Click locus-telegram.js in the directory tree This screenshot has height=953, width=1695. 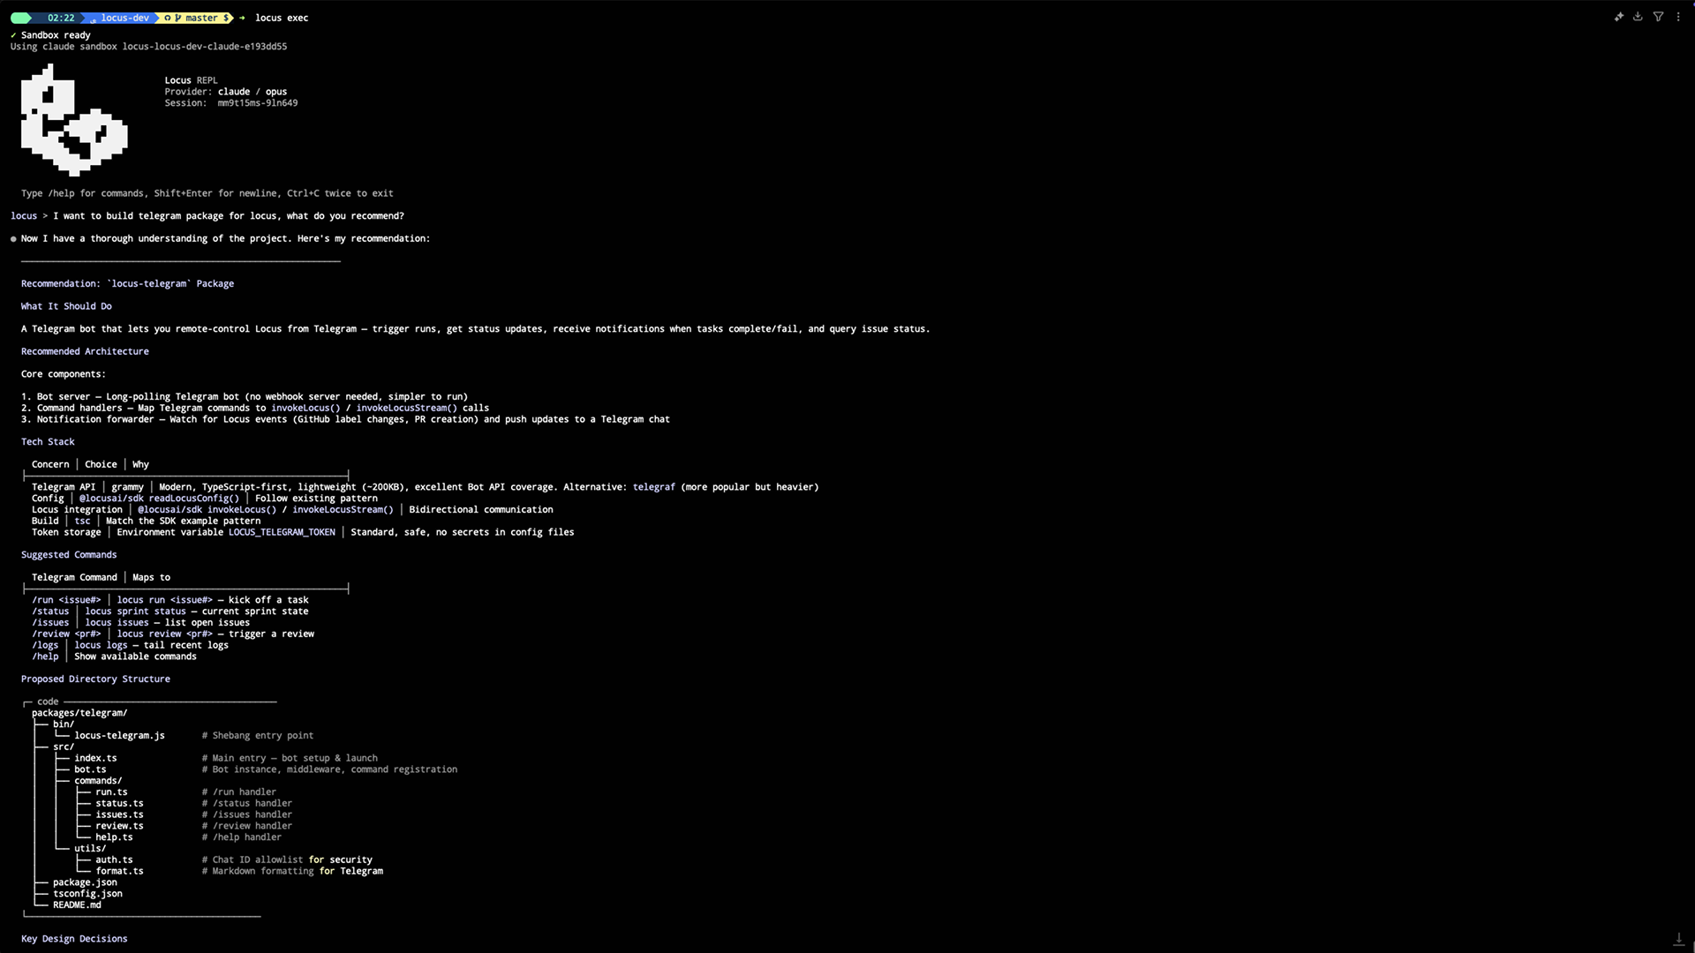point(119,736)
